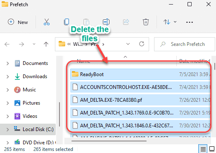Click the horizontal scrollbar under file list
This screenshot has height=153, width=216.
coord(109,141)
